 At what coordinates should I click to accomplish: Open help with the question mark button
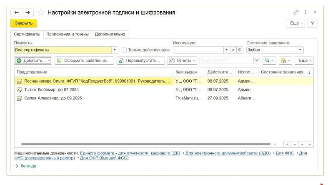[x=312, y=23]
